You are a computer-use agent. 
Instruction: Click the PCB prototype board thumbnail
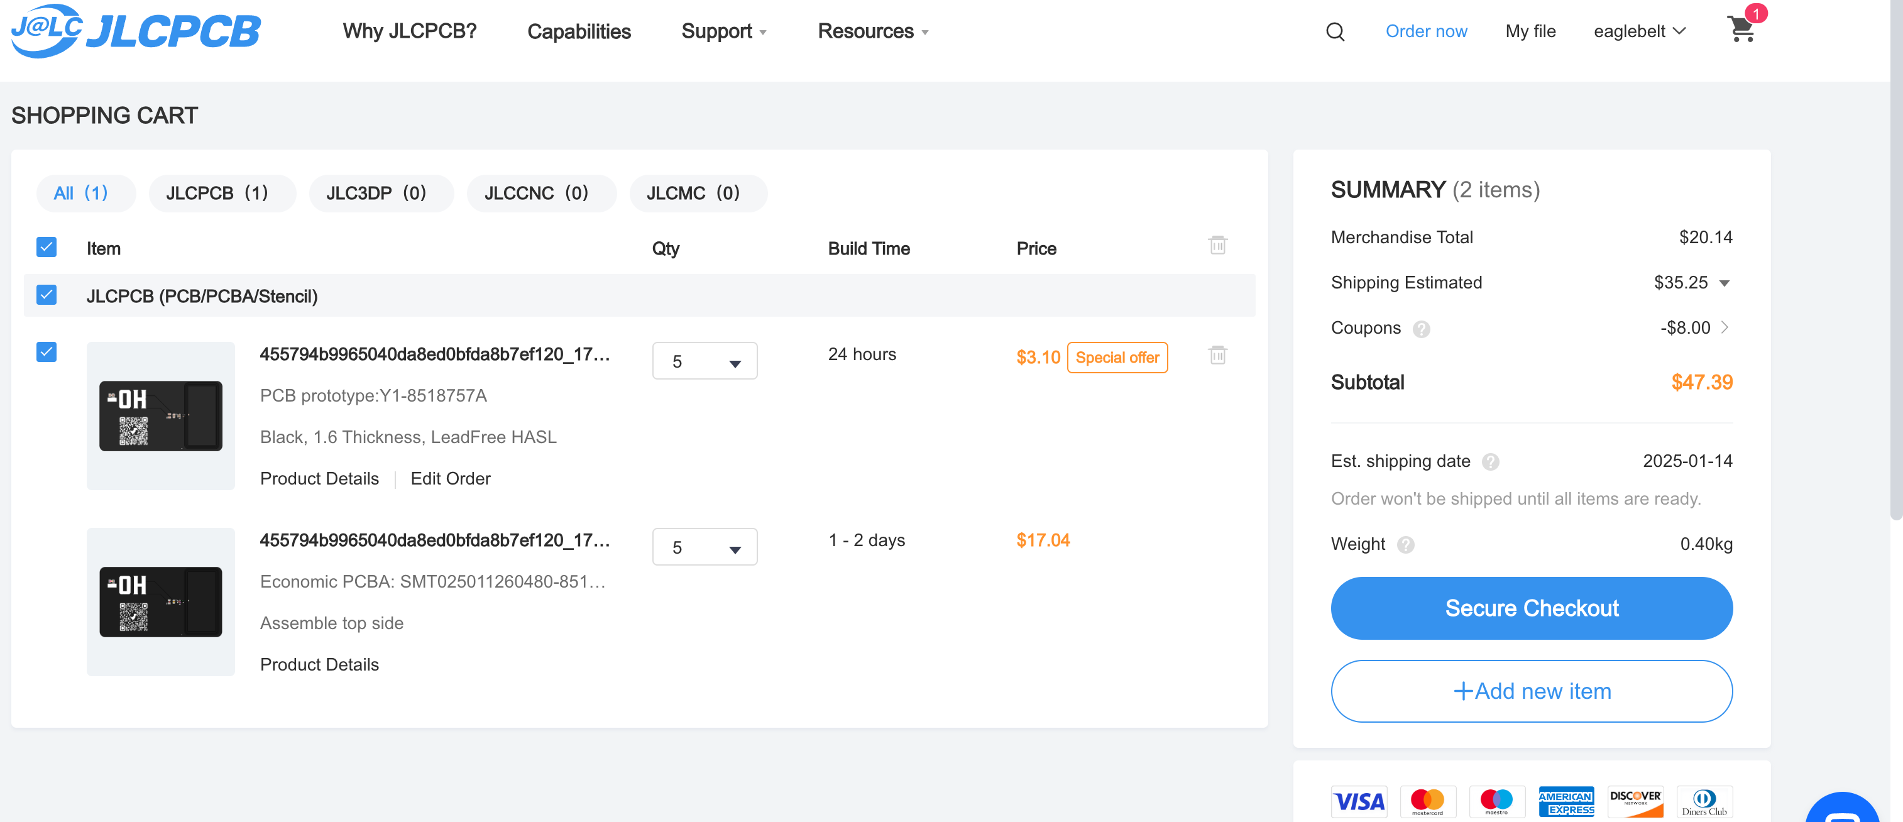point(160,416)
